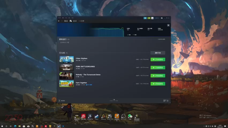Open the leftmost winged-emblem desktop shortcut
228x128 pixels.
click(77, 117)
